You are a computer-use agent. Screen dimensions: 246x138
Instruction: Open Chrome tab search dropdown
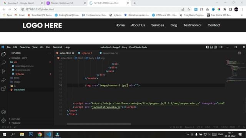point(217,3)
